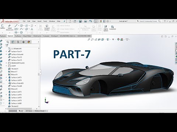Click the Save icon
177x132 pixels.
(80, 21)
